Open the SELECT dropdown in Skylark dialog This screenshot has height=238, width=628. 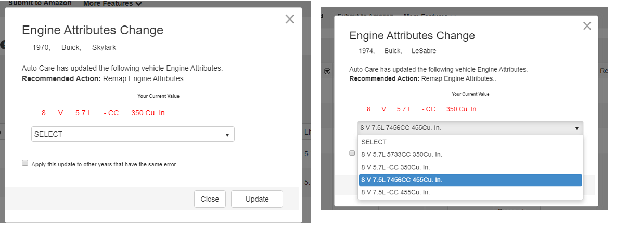pyautogui.click(x=133, y=134)
